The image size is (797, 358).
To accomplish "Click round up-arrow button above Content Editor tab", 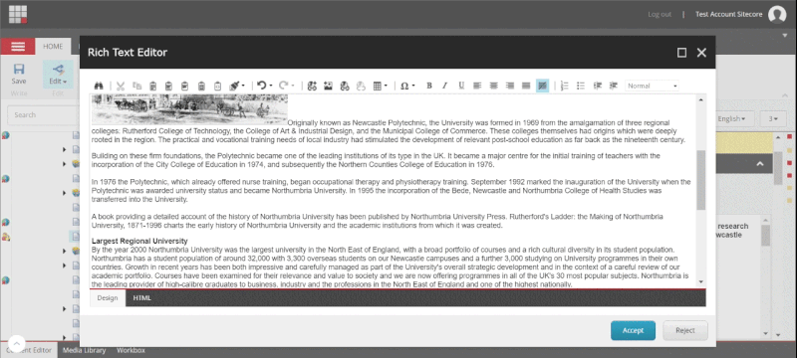I will pos(16,343).
